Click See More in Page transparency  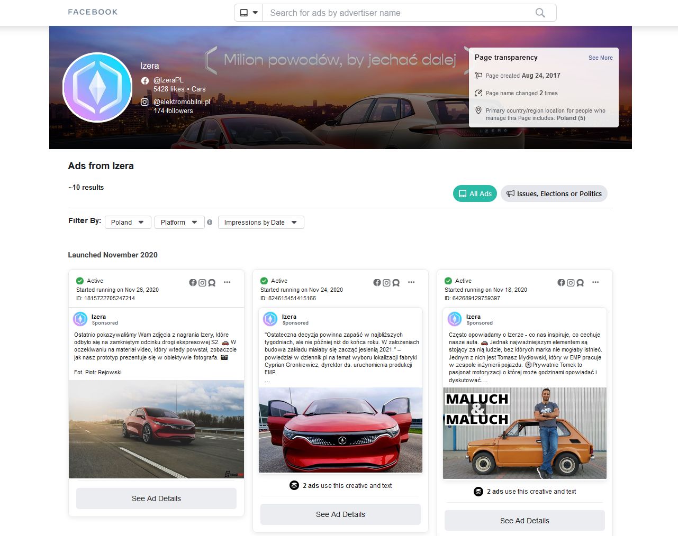[x=601, y=58]
